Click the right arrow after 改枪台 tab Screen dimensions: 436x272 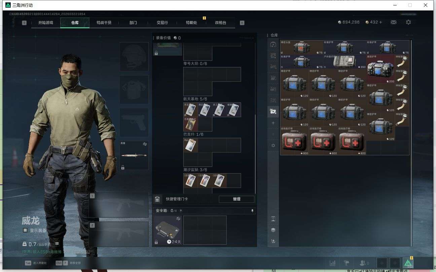tap(242, 23)
